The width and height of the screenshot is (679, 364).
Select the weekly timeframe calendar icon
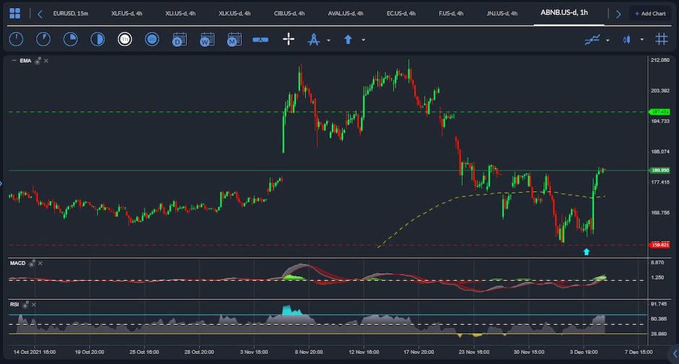(x=207, y=40)
